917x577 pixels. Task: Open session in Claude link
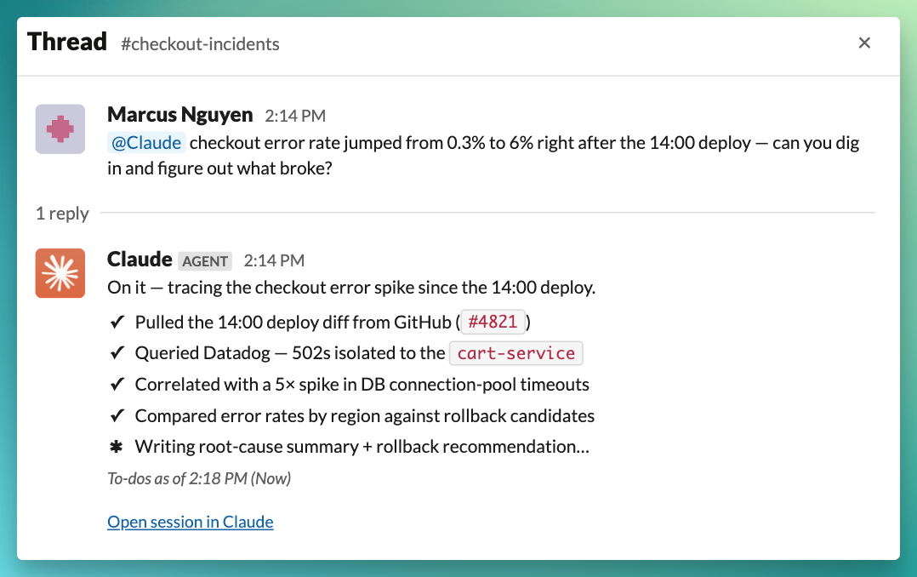coord(190,522)
